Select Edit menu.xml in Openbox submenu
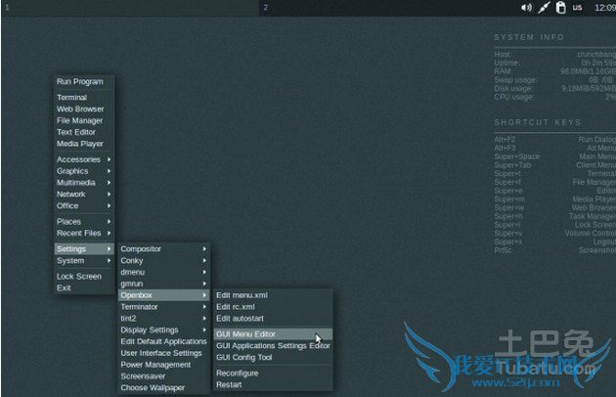Viewport: 616px width, 397px height. tap(273, 295)
